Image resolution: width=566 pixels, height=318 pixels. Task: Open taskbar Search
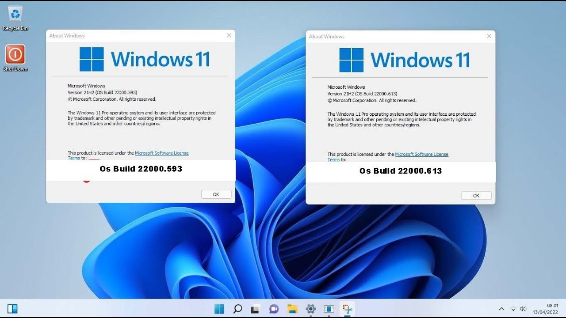pyautogui.click(x=237, y=309)
